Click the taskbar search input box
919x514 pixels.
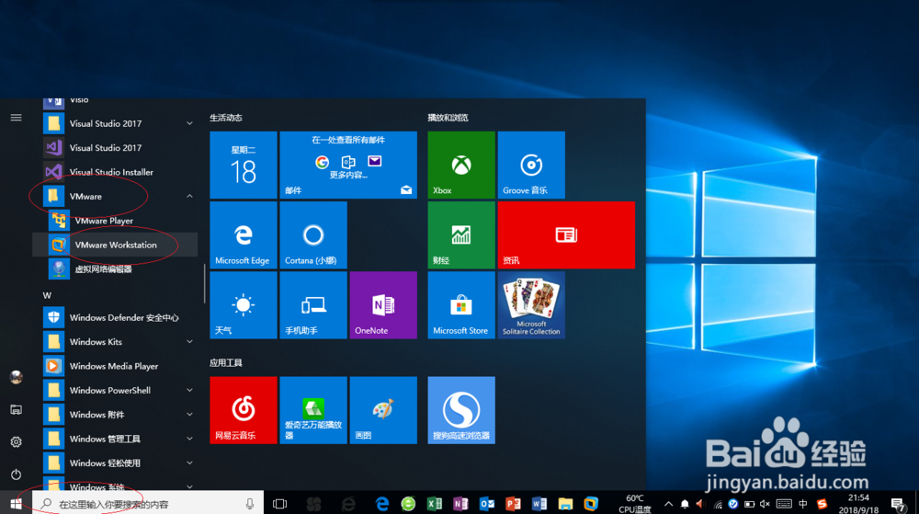click(x=148, y=504)
